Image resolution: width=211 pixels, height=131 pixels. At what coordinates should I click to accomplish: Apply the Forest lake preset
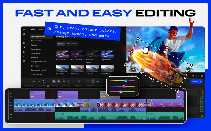click(x=92, y=68)
